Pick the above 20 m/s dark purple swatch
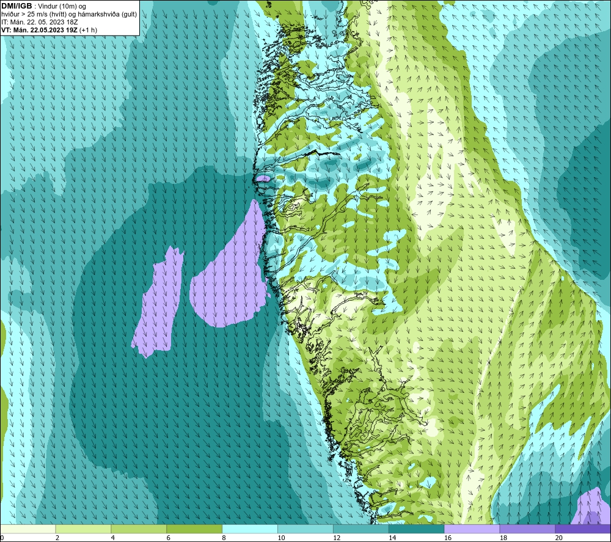The height and width of the screenshot is (542, 611). coord(582,529)
